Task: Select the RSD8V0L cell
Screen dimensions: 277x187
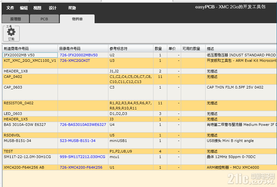Action: (x=30, y=135)
